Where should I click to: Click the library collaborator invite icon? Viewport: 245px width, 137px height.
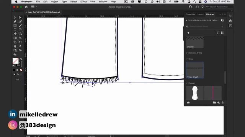point(222,20)
